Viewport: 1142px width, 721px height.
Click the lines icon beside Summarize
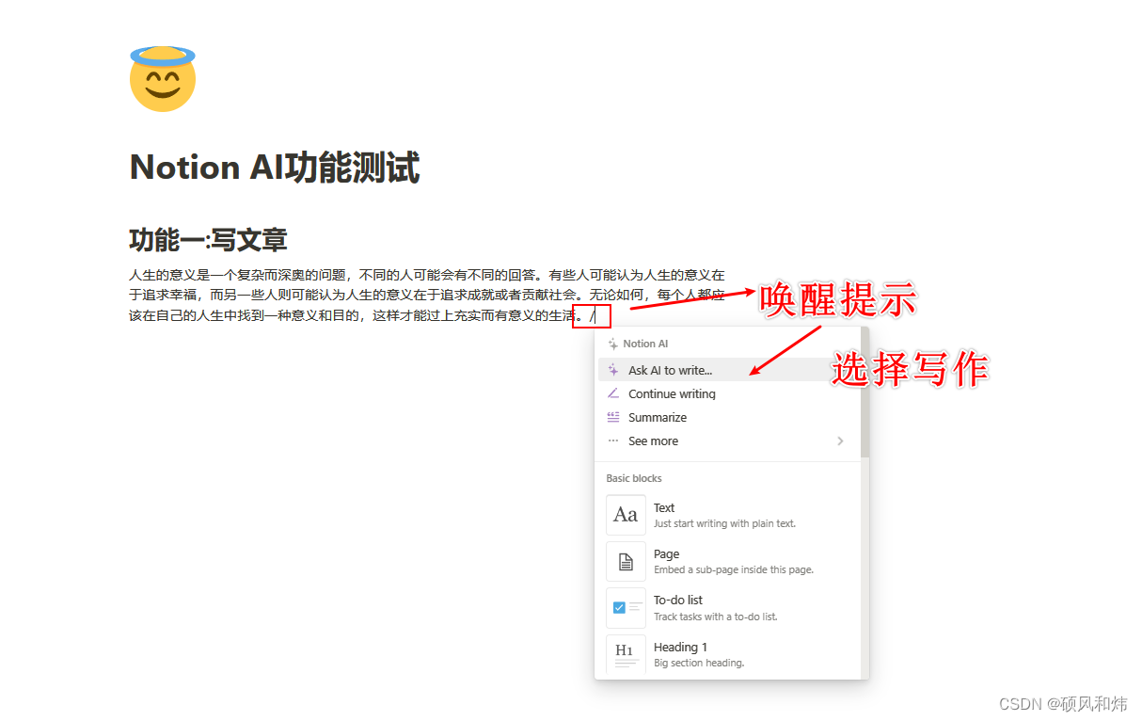pyautogui.click(x=613, y=417)
